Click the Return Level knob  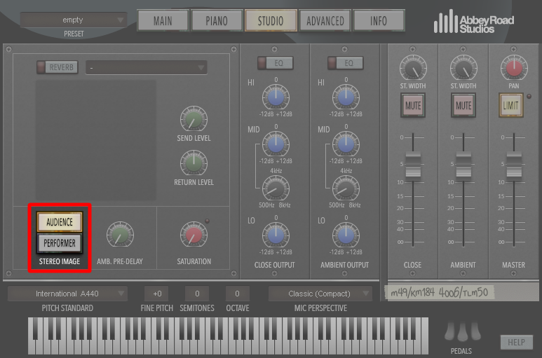194,163
